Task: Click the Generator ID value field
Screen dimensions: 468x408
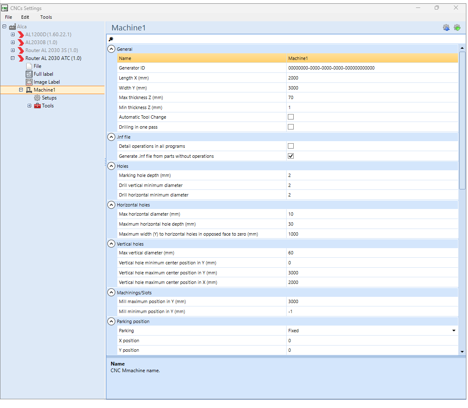Action: pos(372,68)
